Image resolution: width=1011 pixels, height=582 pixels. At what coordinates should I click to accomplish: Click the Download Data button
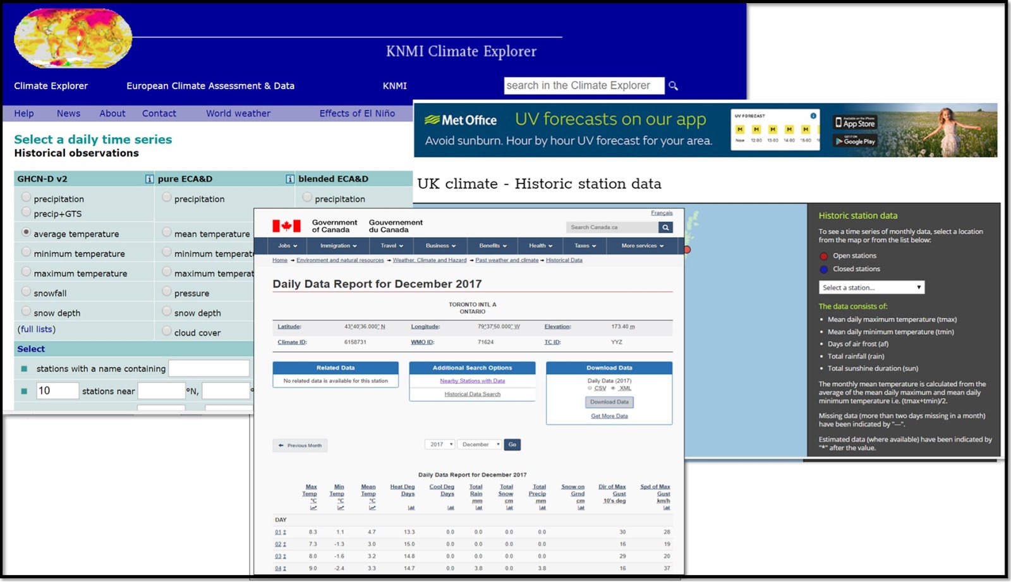pyautogui.click(x=610, y=403)
